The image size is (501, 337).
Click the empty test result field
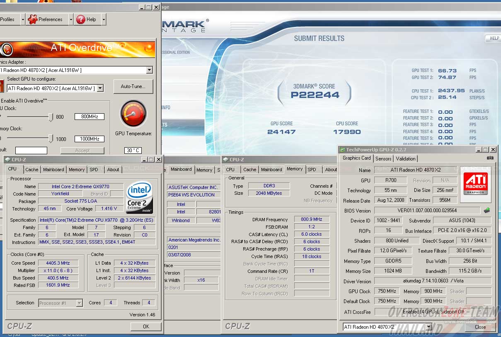click(x=31, y=151)
